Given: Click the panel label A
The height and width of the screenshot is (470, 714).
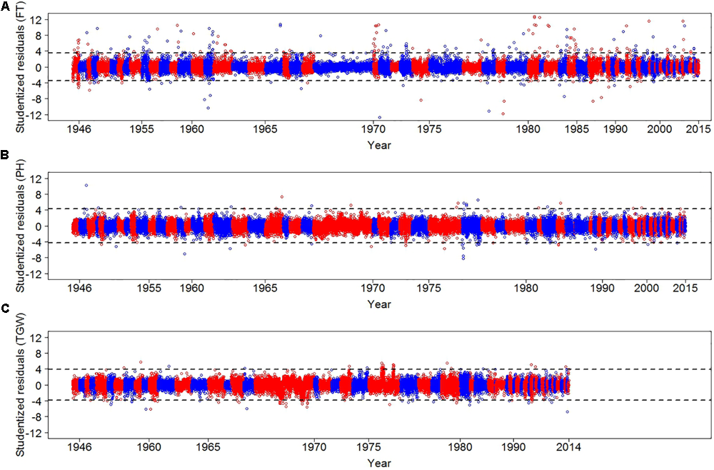Looking at the screenshot, I should (5, 7).
